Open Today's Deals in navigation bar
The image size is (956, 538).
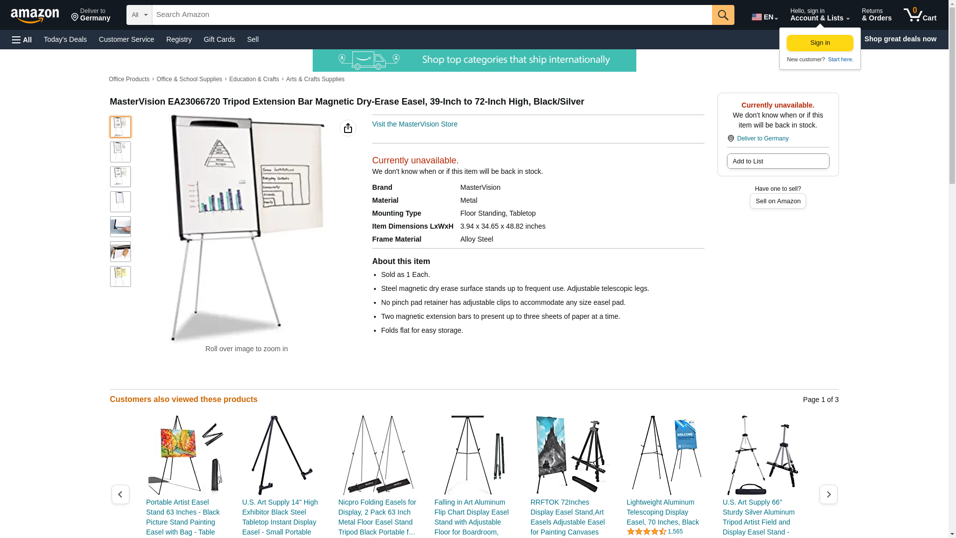tap(65, 39)
